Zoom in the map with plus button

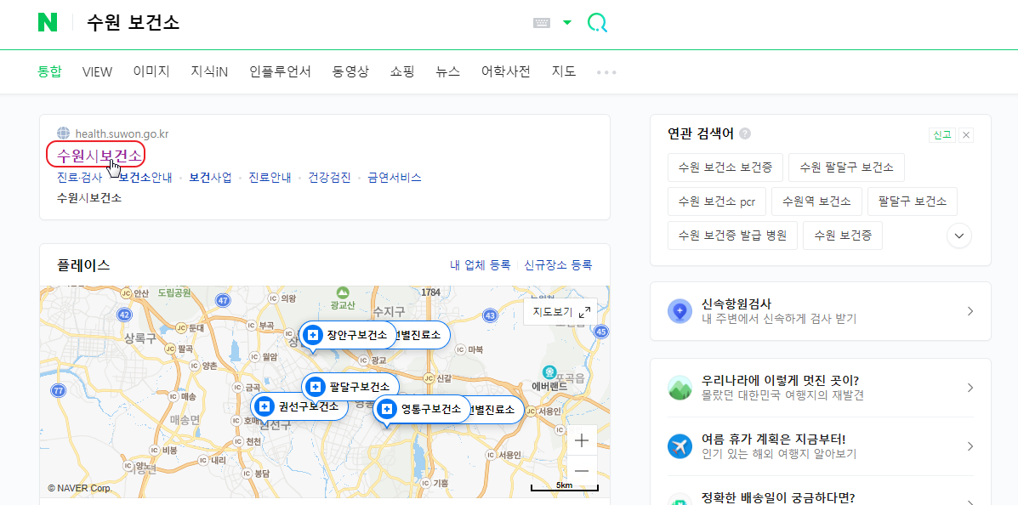[x=582, y=440]
